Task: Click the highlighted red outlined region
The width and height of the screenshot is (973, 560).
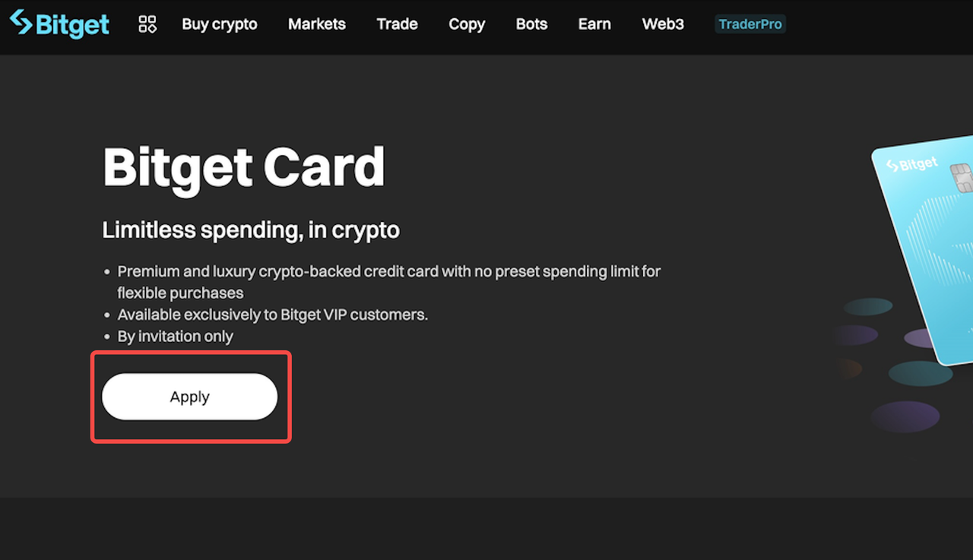Action: point(191,396)
